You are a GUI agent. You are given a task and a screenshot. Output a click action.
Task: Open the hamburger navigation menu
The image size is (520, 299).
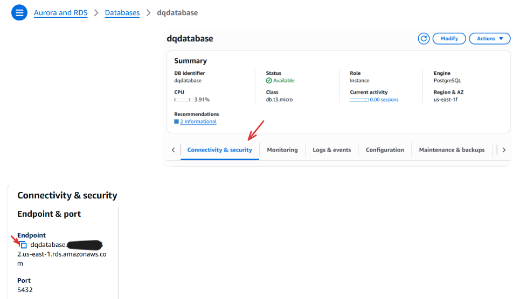tap(19, 12)
